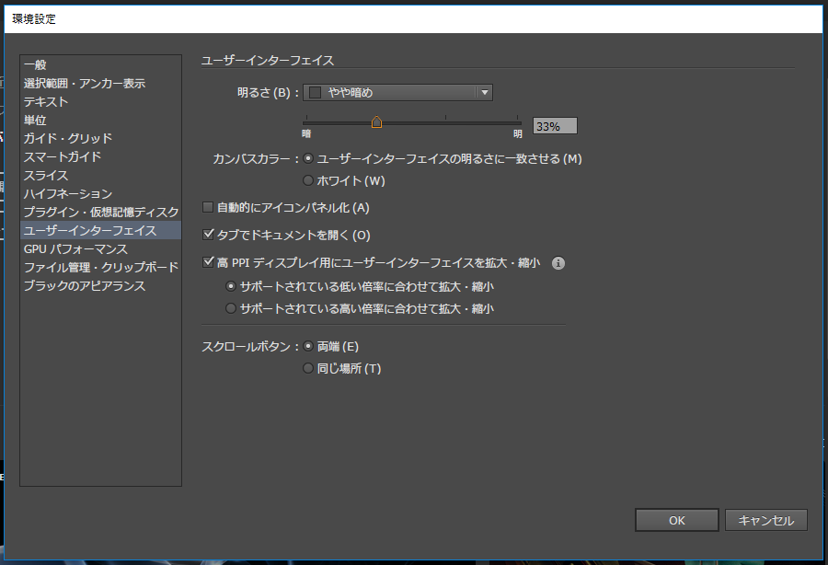Open 一般 preferences category
This screenshot has height=565, width=828.
(100, 65)
